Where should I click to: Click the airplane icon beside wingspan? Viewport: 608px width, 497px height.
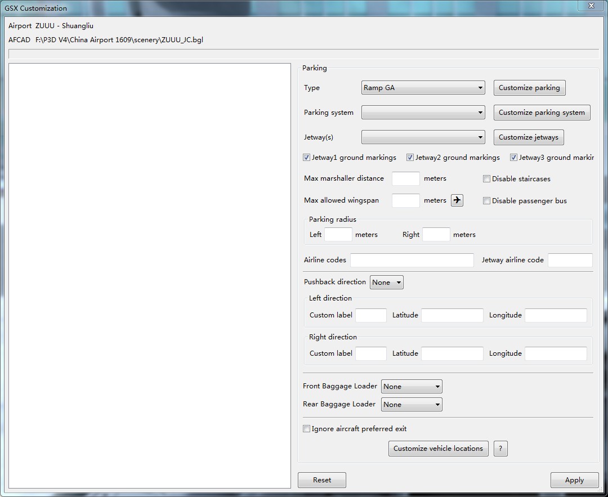point(457,200)
